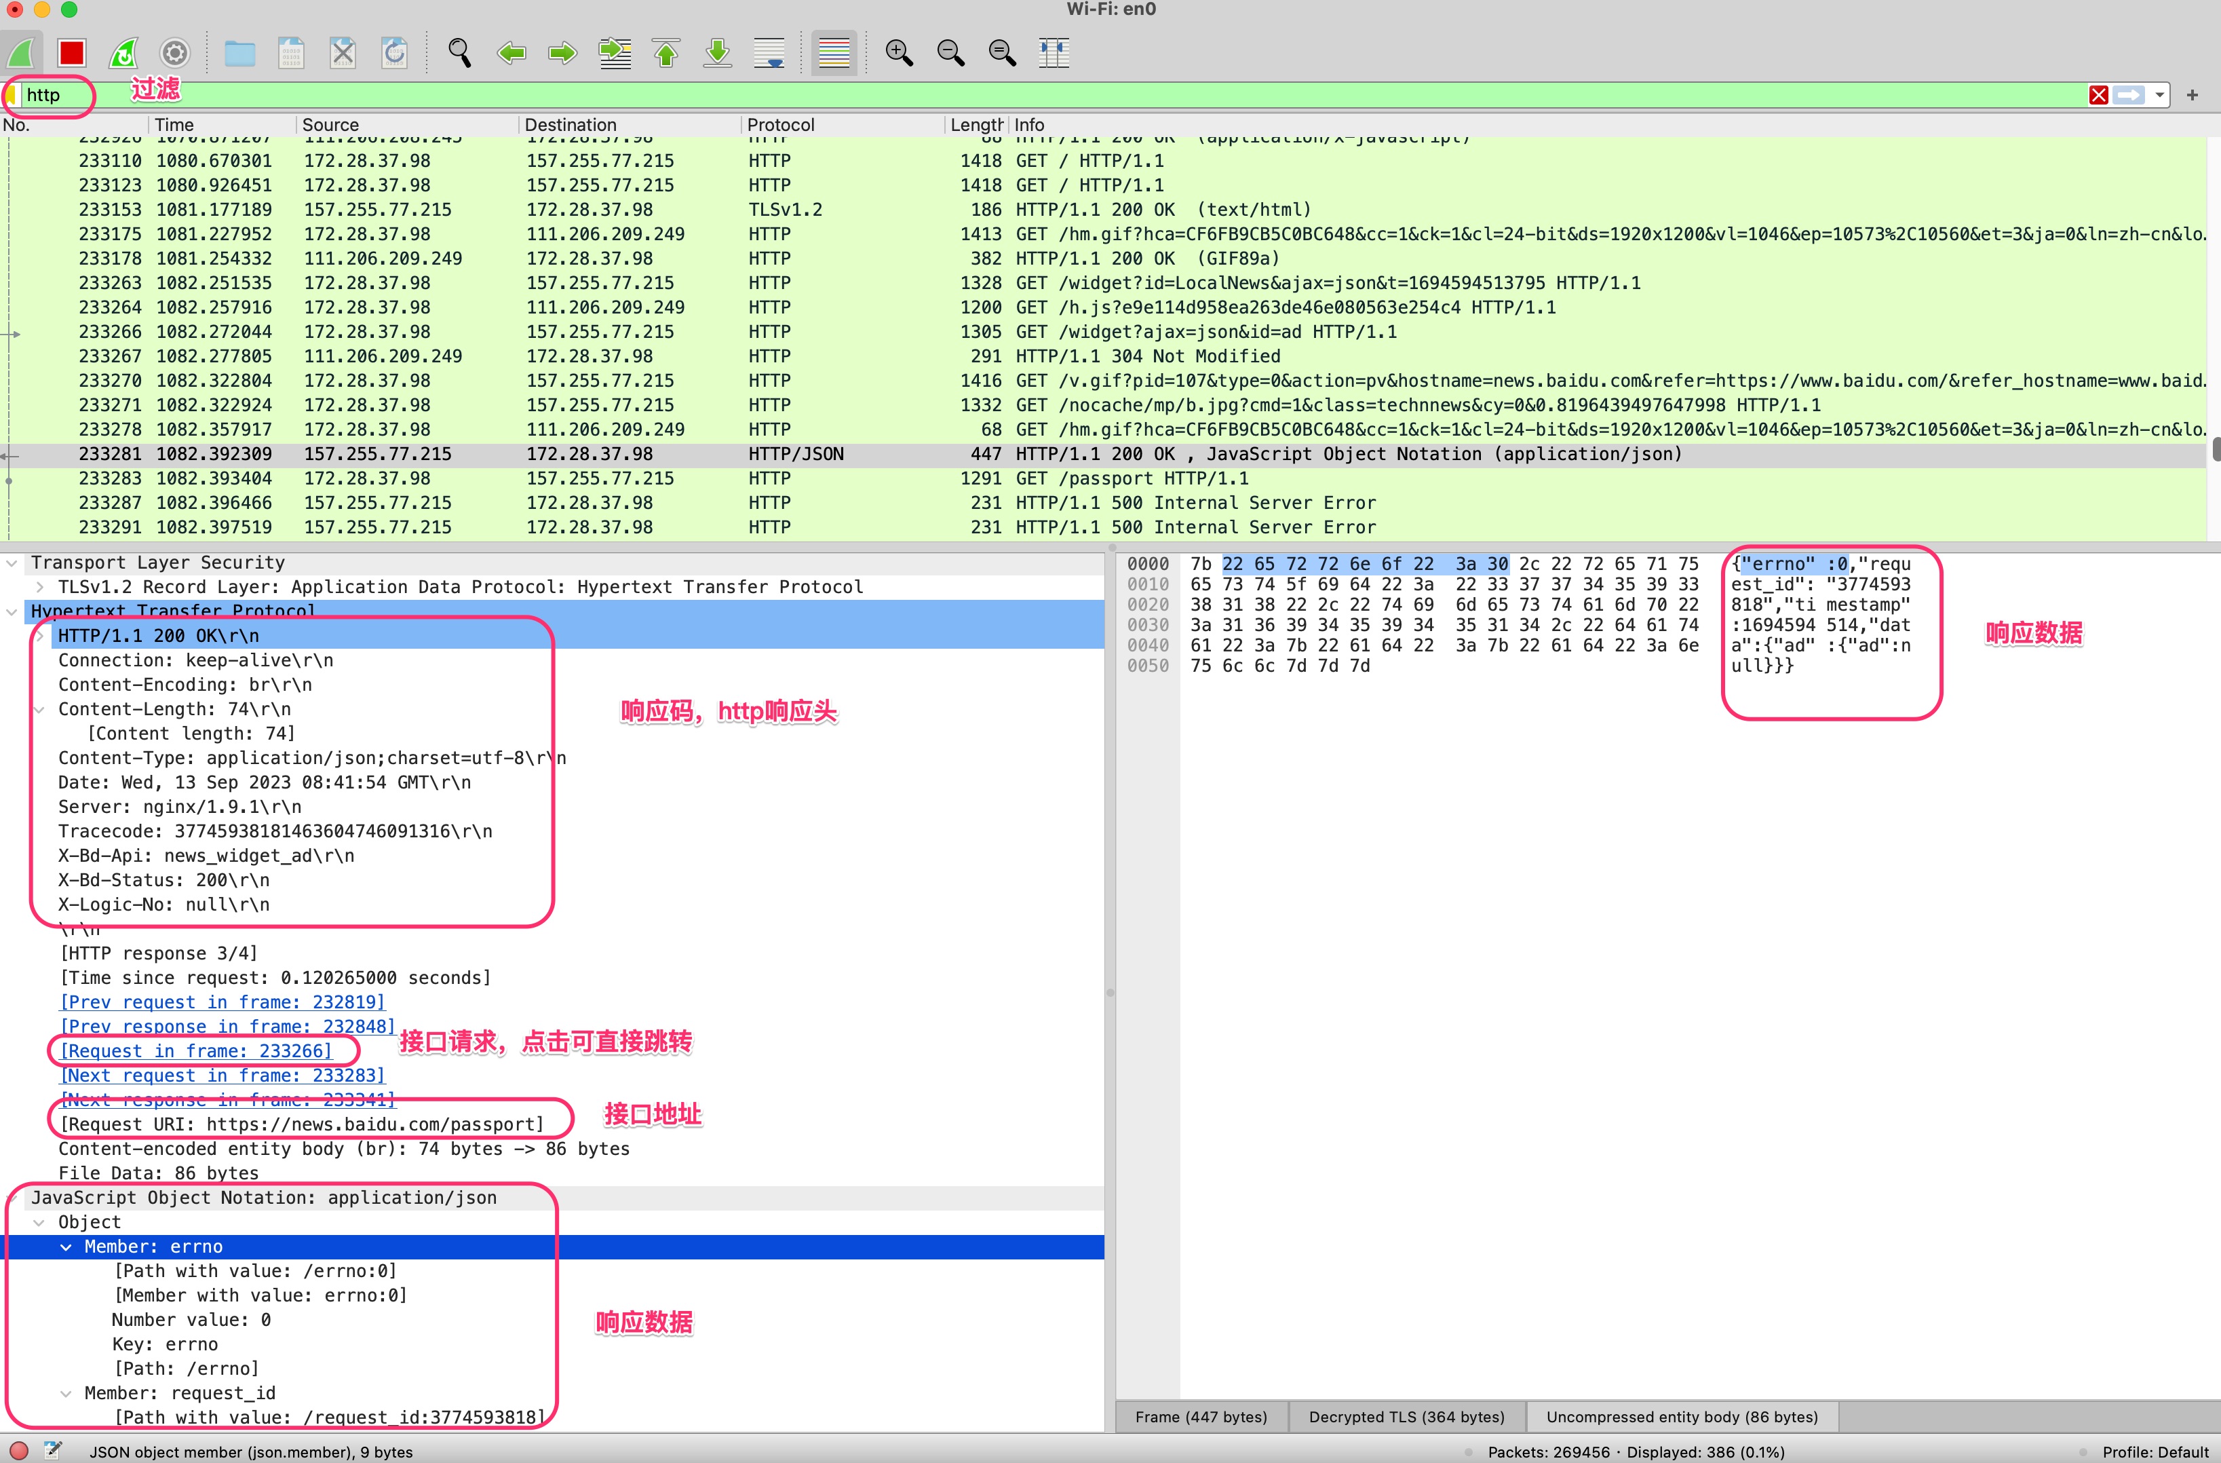Image resolution: width=2221 pixels, height=1463 pixels.
Task: Jump to the last packet
Action: point(718,52)
